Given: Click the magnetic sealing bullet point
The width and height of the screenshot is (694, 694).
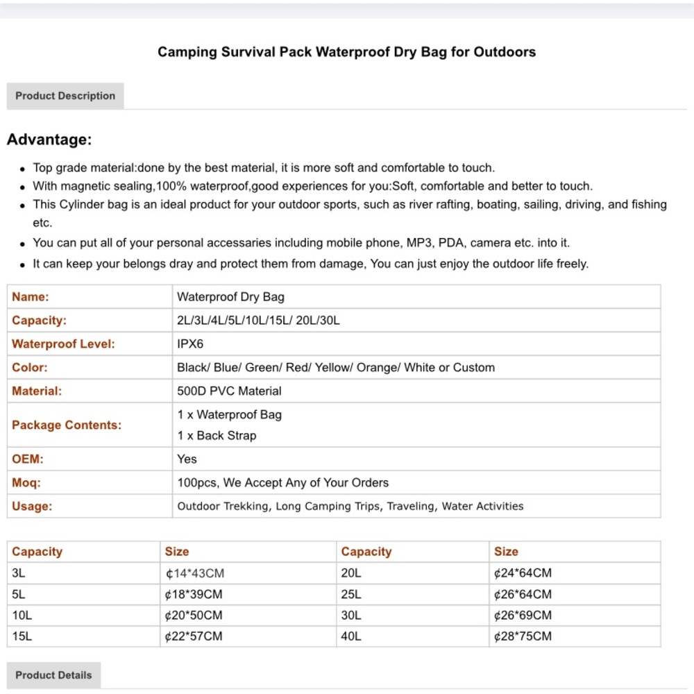Looking at the screenshot, I should click(312, 186).
